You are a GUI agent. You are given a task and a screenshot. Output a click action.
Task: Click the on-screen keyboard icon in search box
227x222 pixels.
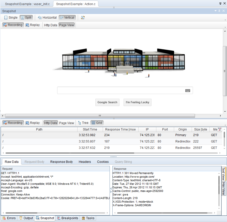[188, 90]
